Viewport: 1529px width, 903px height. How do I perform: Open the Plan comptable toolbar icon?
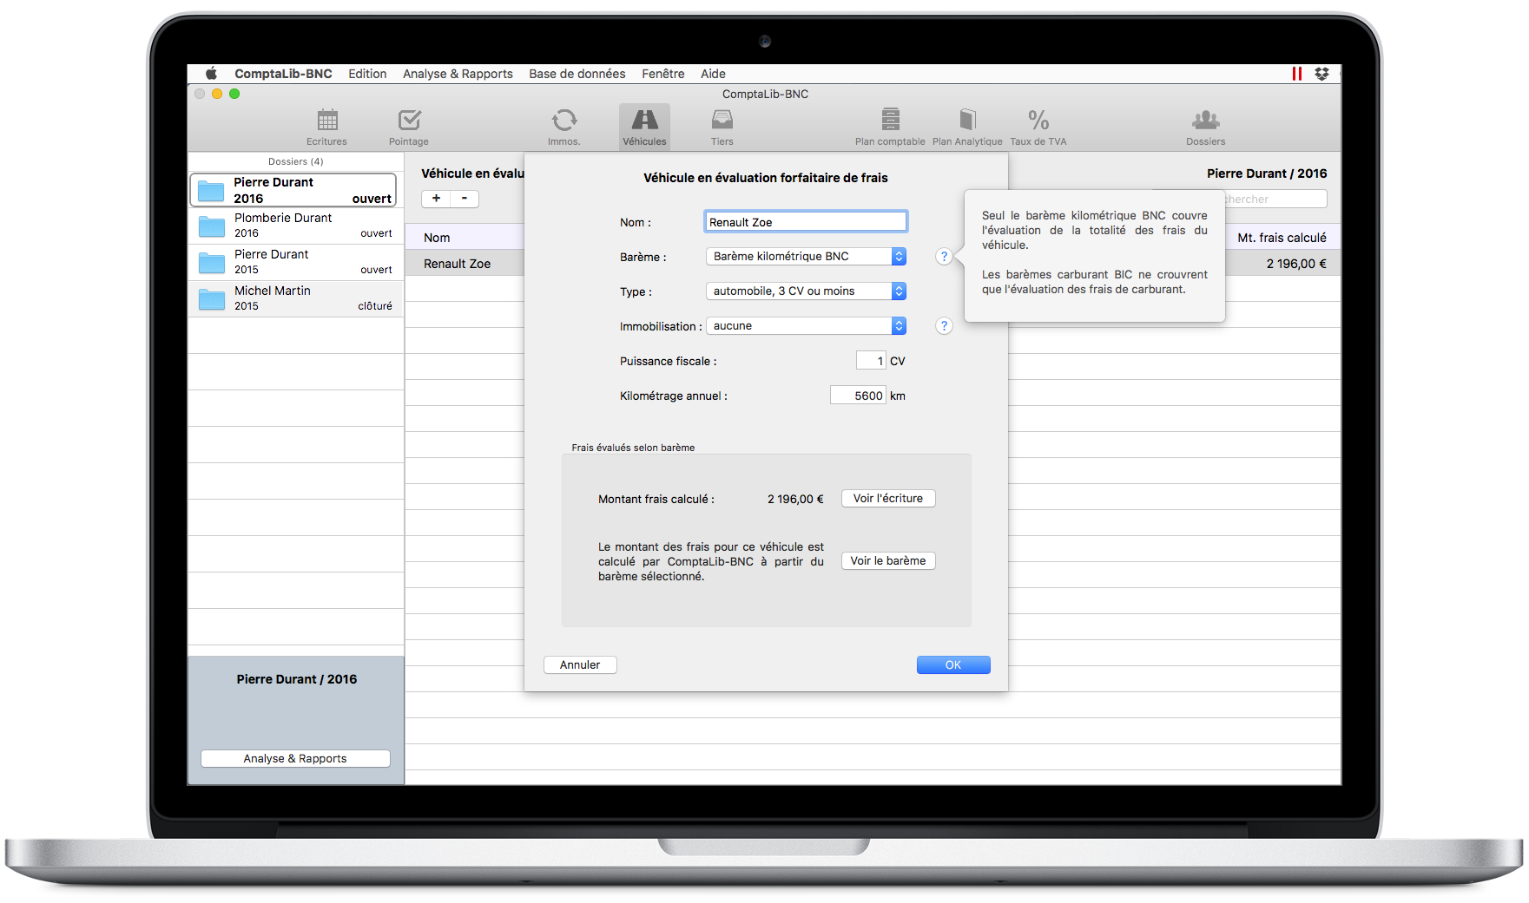[x=890, y=127]
